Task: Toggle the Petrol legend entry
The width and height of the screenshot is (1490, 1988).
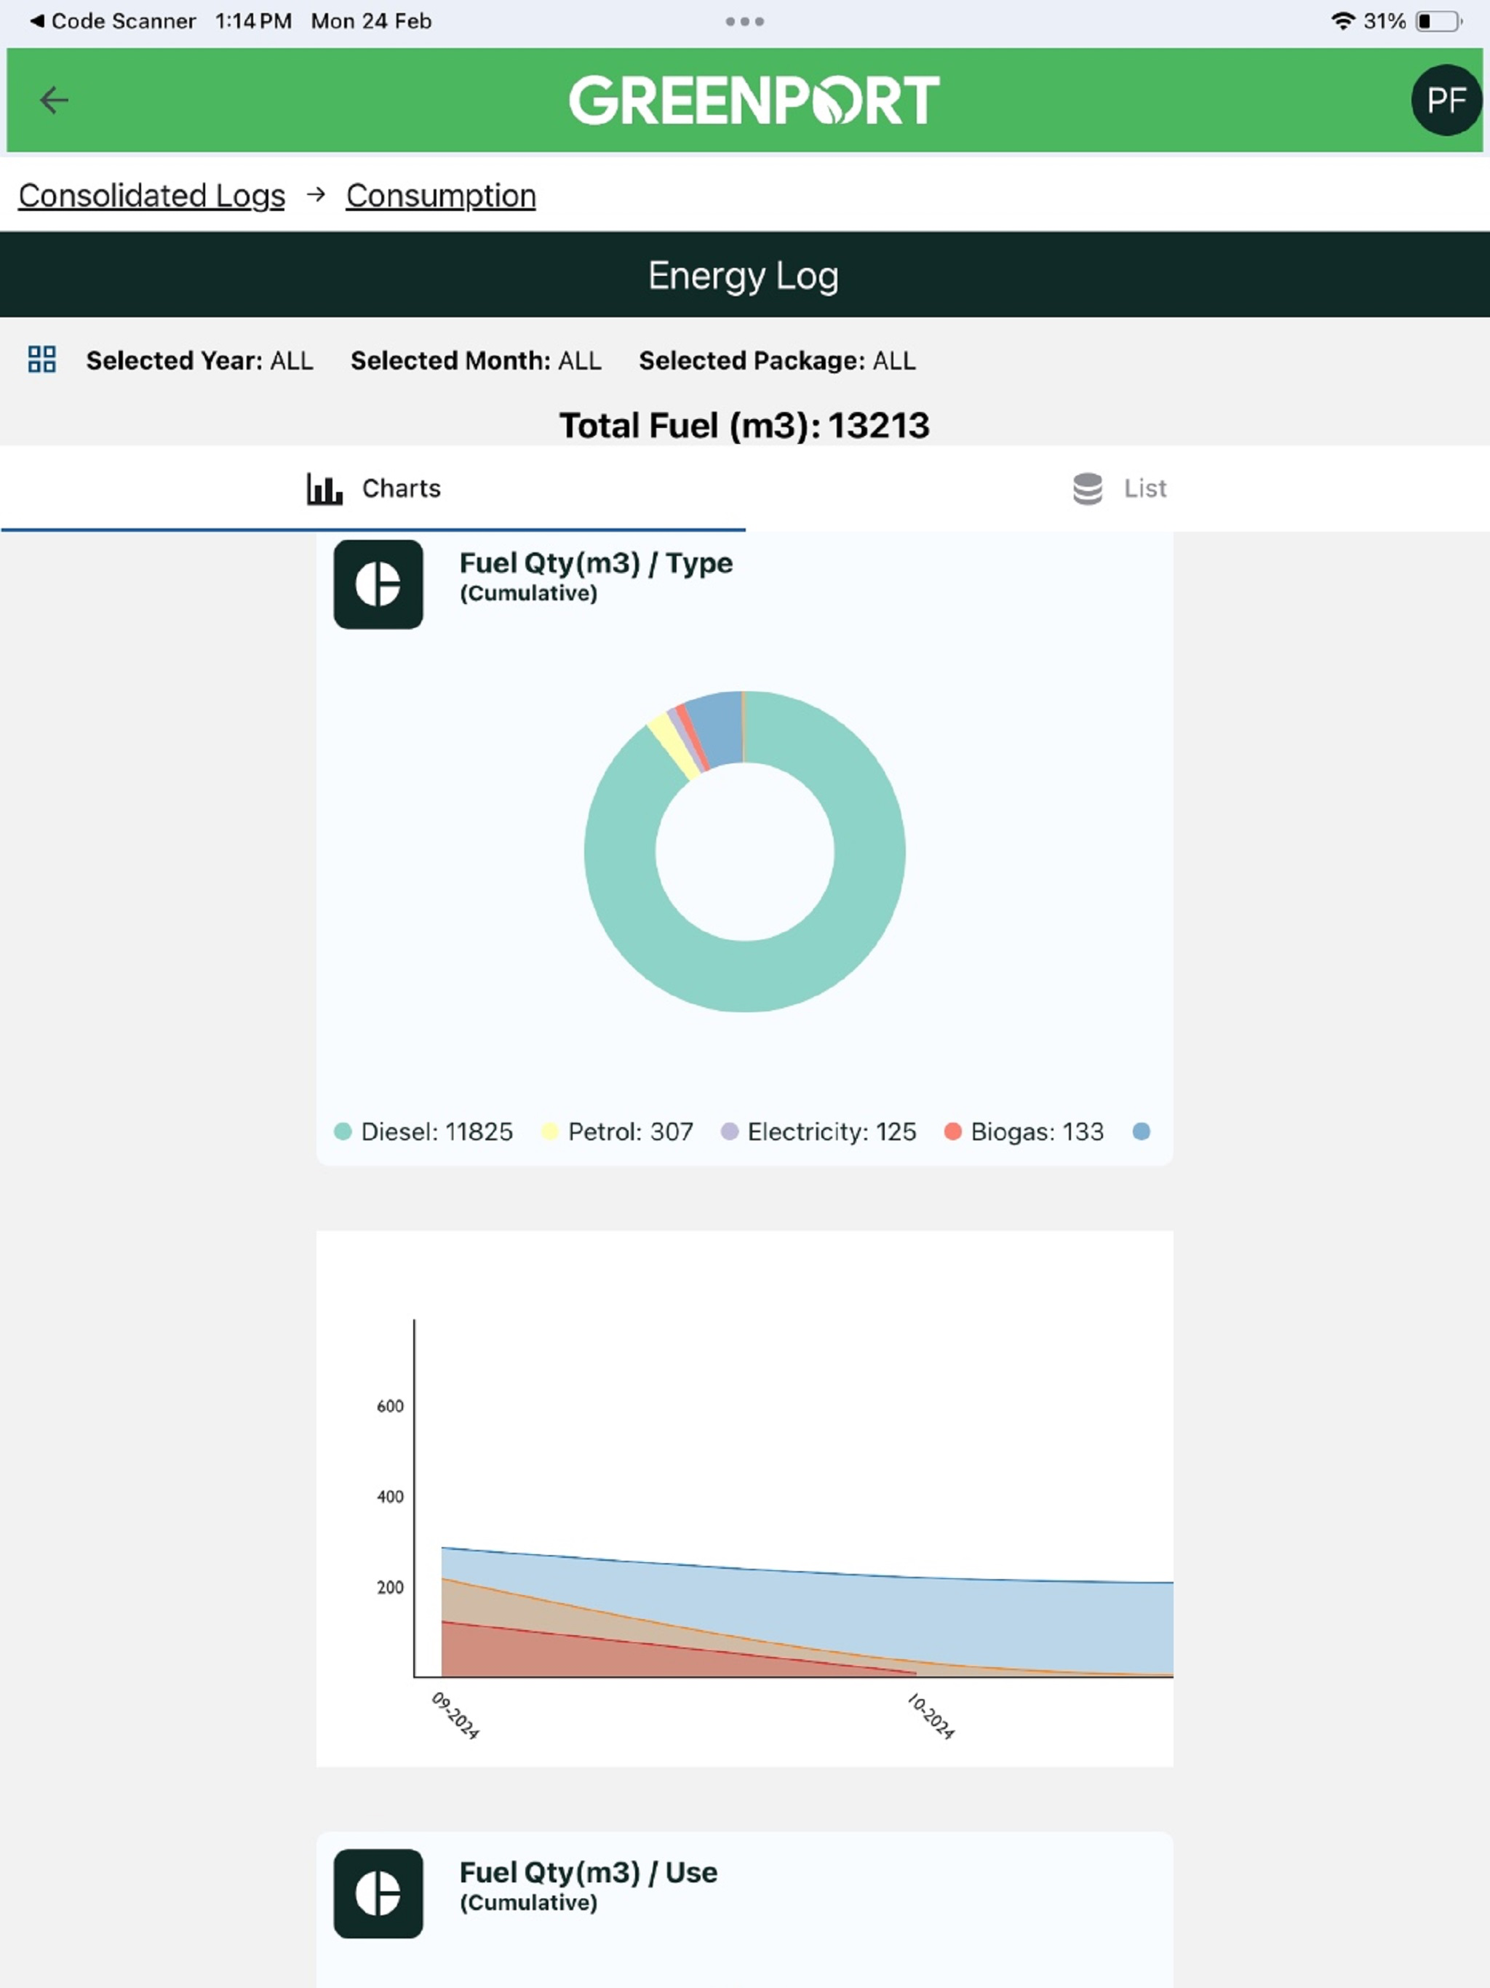Action: [x=618, y=1132]
